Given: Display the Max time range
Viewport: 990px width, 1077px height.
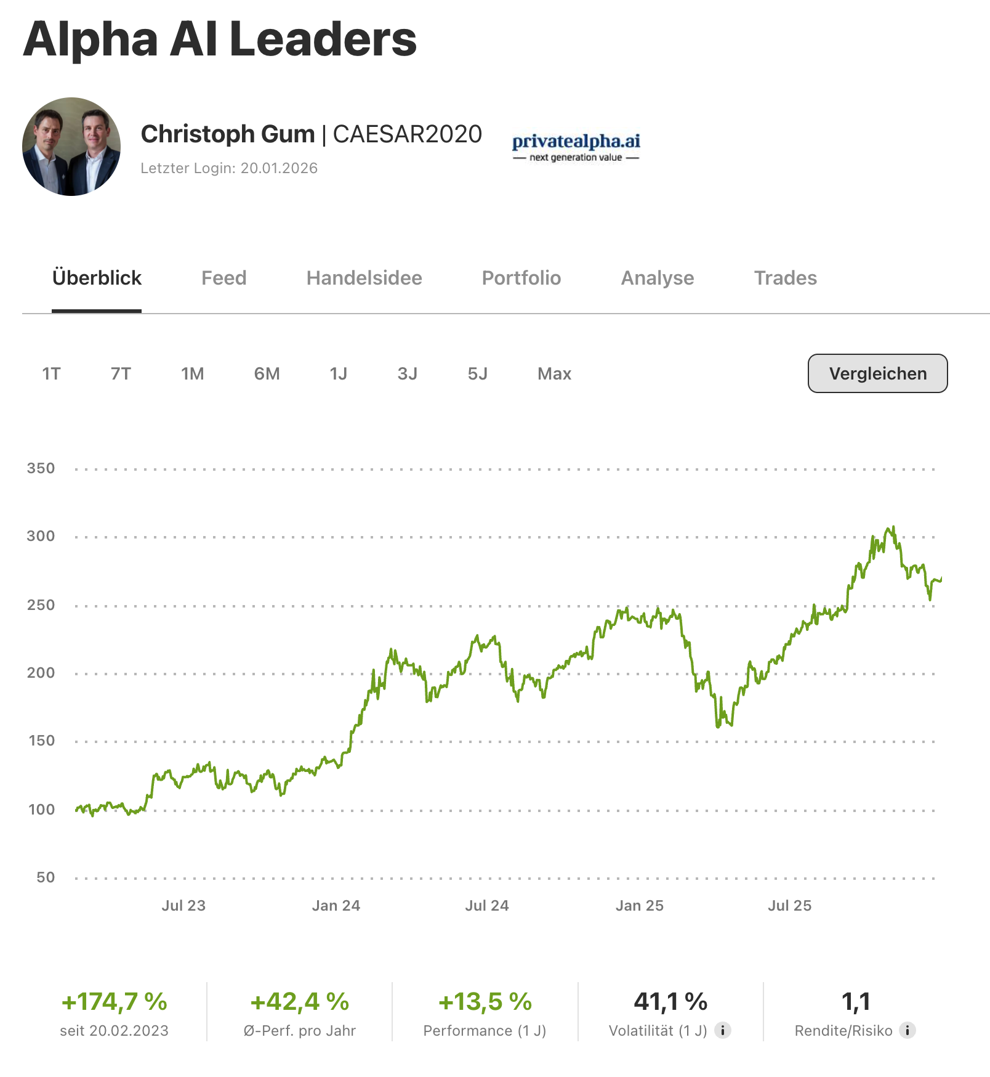Looking at the screenshot, I should (x=554, y=374).
